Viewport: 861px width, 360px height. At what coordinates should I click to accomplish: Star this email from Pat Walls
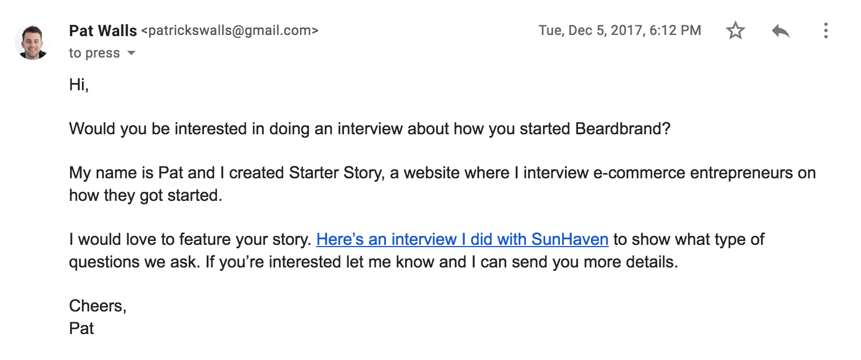[x=735, y=30]
